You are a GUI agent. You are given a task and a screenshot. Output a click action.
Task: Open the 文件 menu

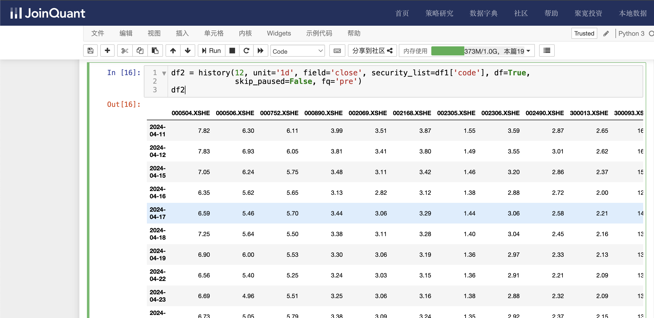click(98, 33)
